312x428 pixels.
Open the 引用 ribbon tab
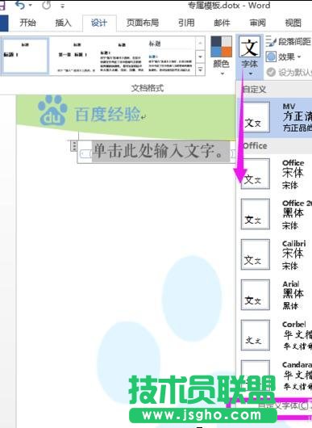point(186,23)
